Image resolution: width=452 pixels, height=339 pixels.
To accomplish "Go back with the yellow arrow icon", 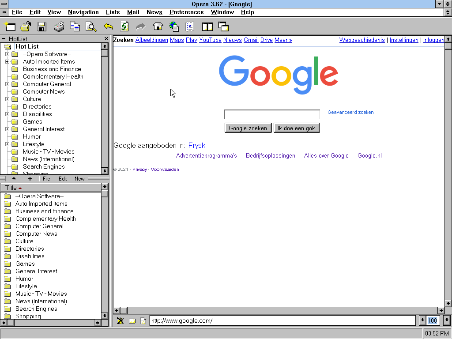I will coord(109,26).
